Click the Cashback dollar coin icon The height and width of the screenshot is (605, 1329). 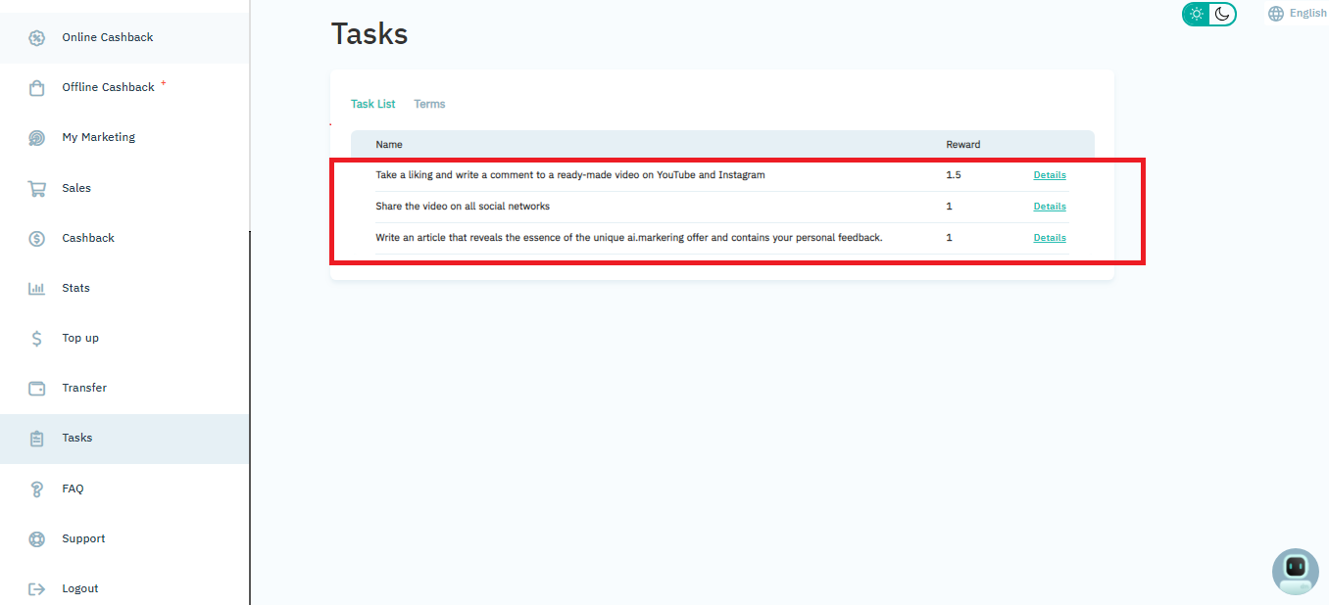36,239
